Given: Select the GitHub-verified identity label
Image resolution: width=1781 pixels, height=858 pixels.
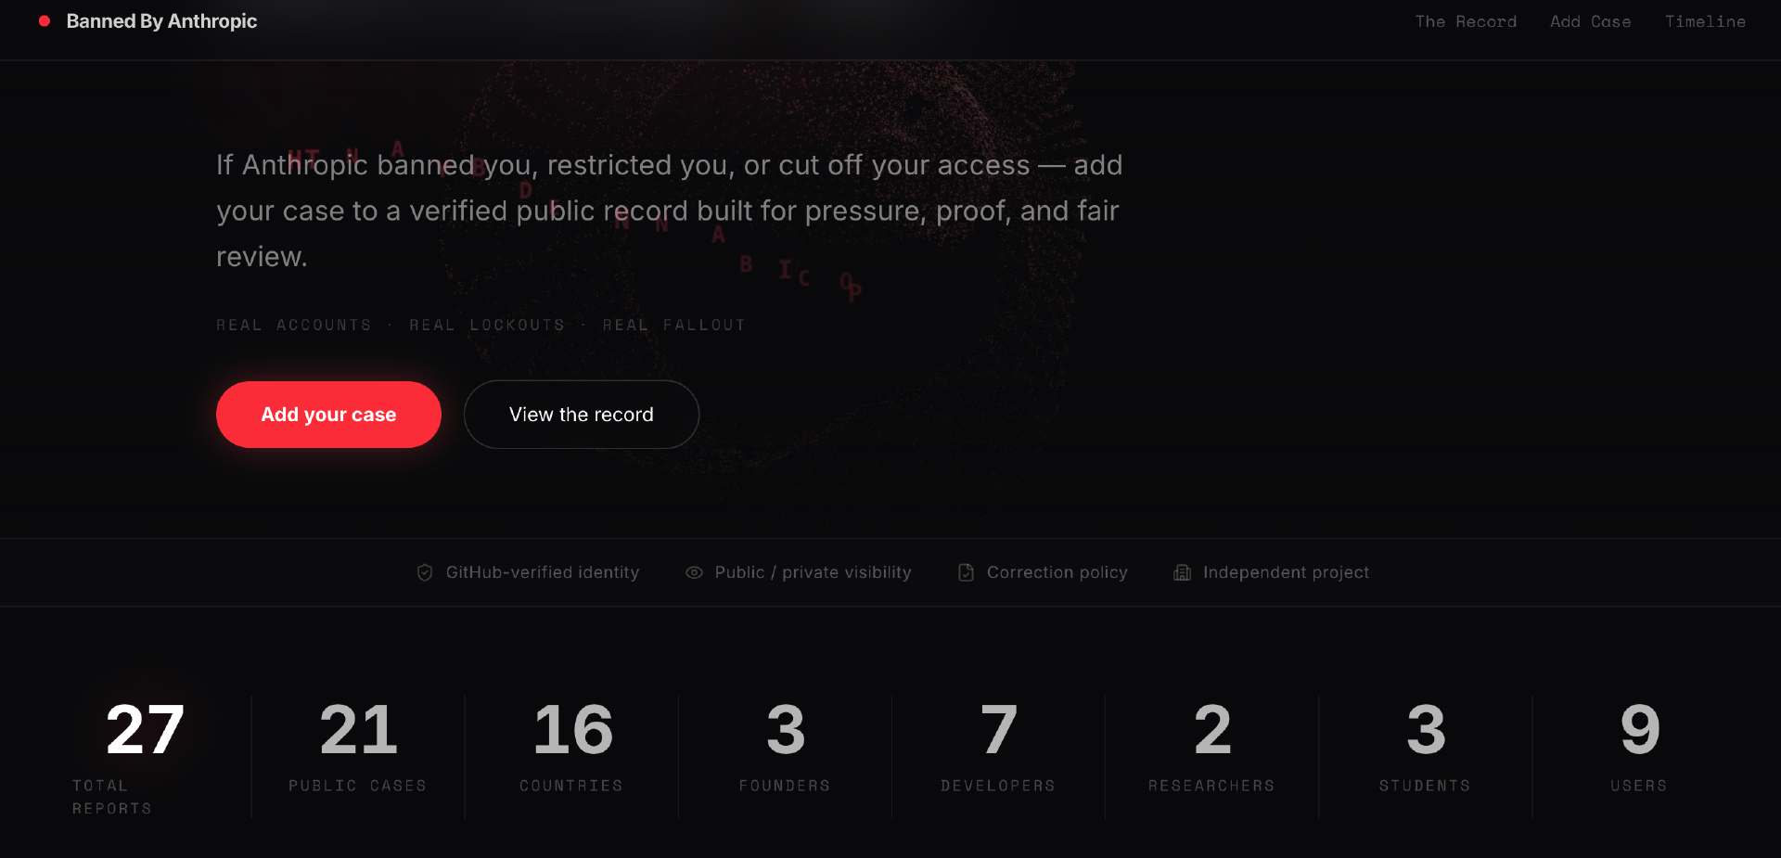Looking at the screenshot, I should pyautogui.click(x=543, y=573).
